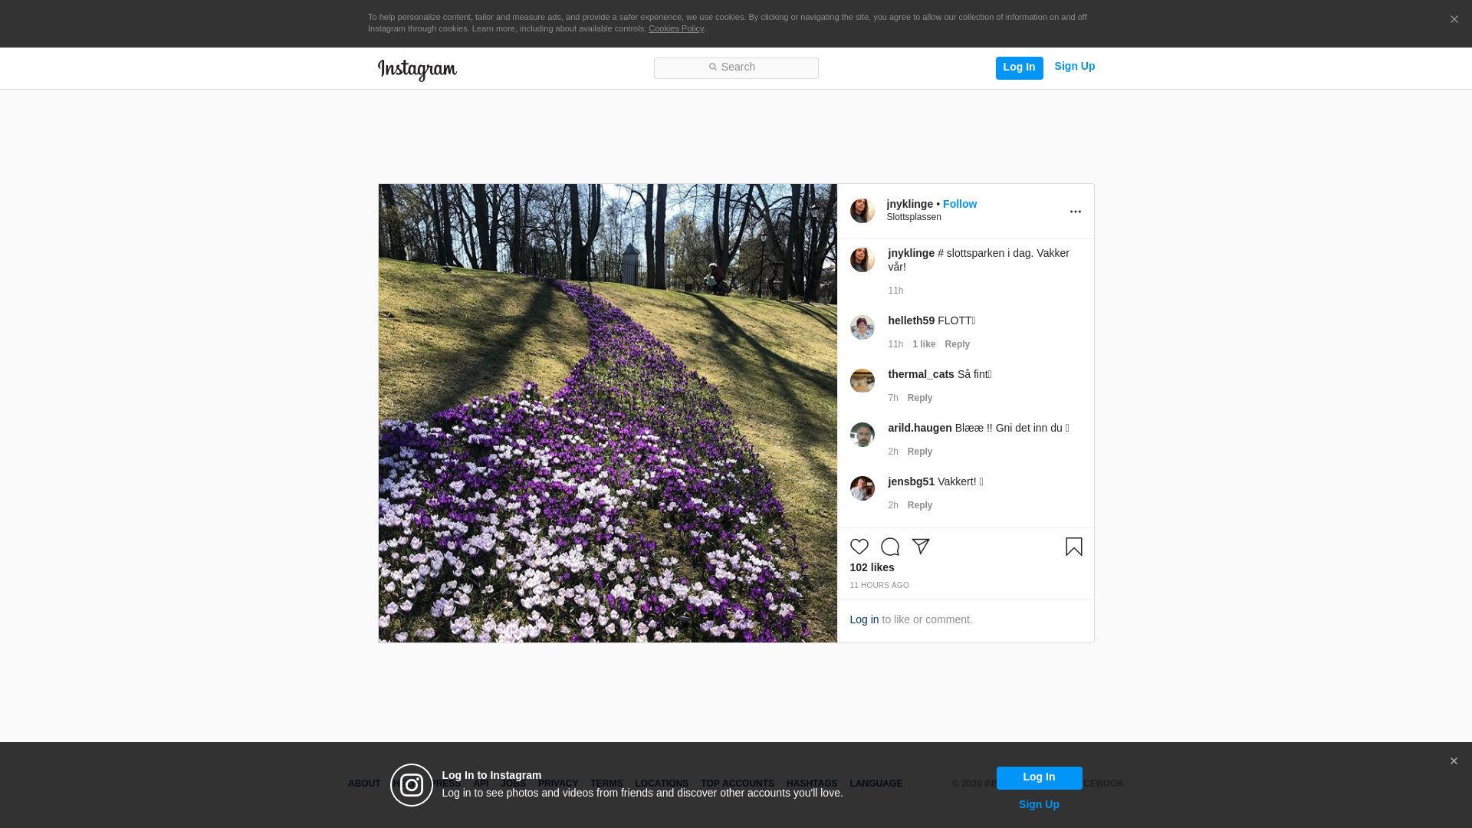
Task: Click the comment speech bubble icon
Action: click(889, 547)
